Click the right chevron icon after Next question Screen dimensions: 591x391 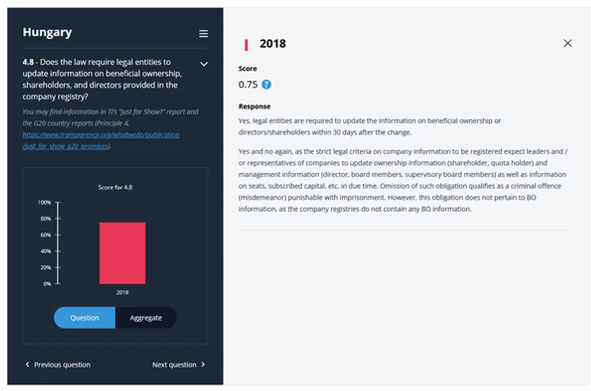[202, 364]
